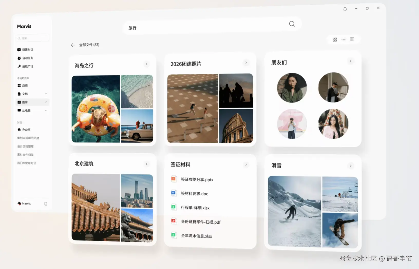Open the ski lift photo in 滑雪
The width and height of the screenshot is (419, 269).
pyautogui.click(x=340, y=194)
